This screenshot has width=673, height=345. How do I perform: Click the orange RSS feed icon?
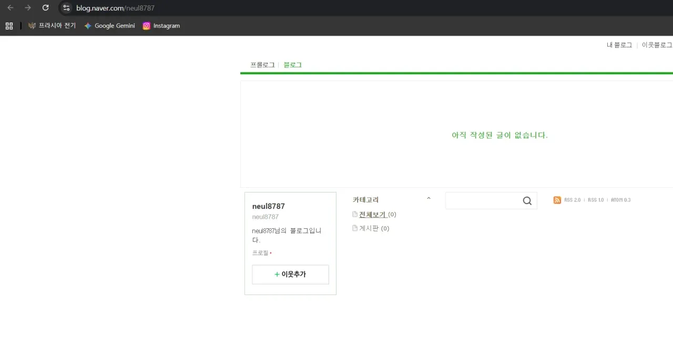(557, 200)
